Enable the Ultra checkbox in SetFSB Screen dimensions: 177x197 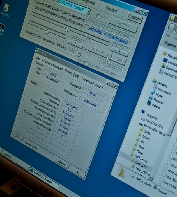pyautogui.click(x=98, y=15)
